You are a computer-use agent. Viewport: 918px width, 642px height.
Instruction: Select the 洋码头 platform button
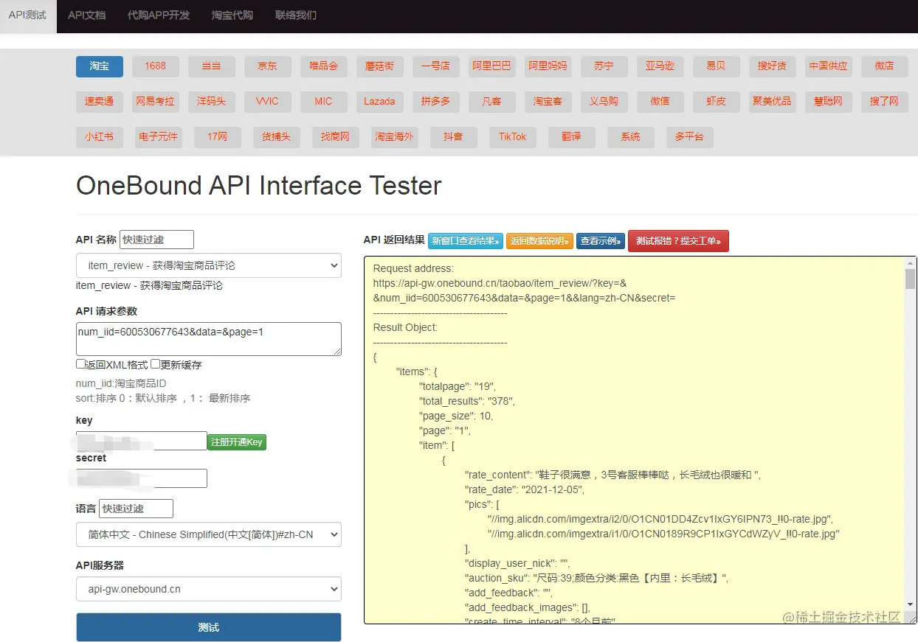pos(211,102)
